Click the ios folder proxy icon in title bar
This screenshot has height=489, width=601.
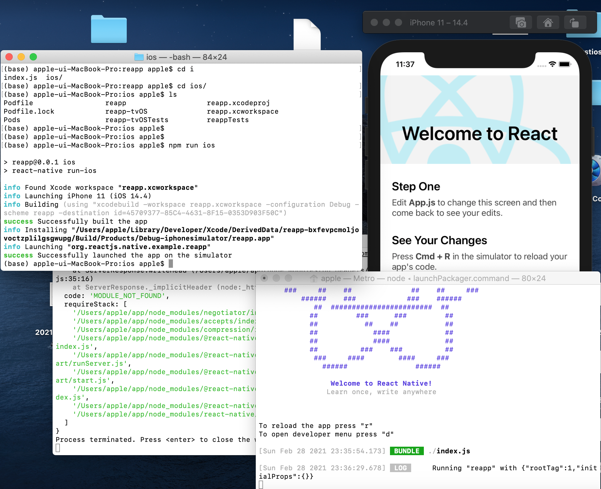[139, 57]
